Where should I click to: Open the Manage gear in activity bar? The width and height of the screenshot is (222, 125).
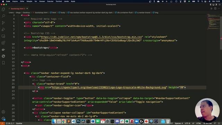(x=3, y=118)
